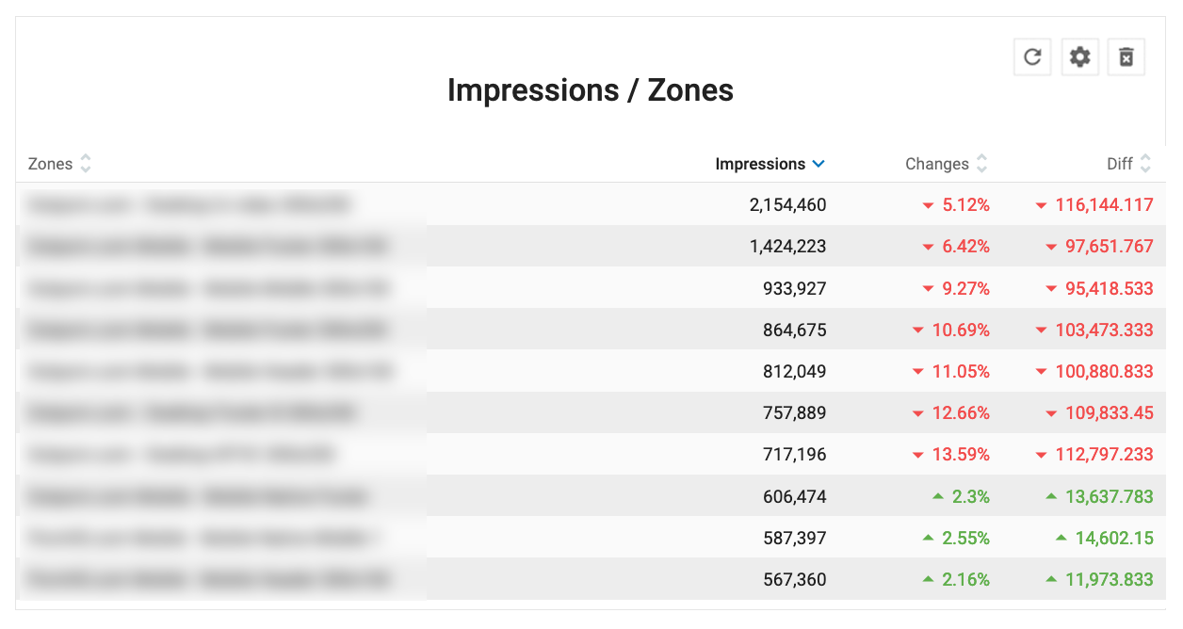Sort by Changes column arrows
This screenshot has width=1183, height=629.
(x=981, y=164)
